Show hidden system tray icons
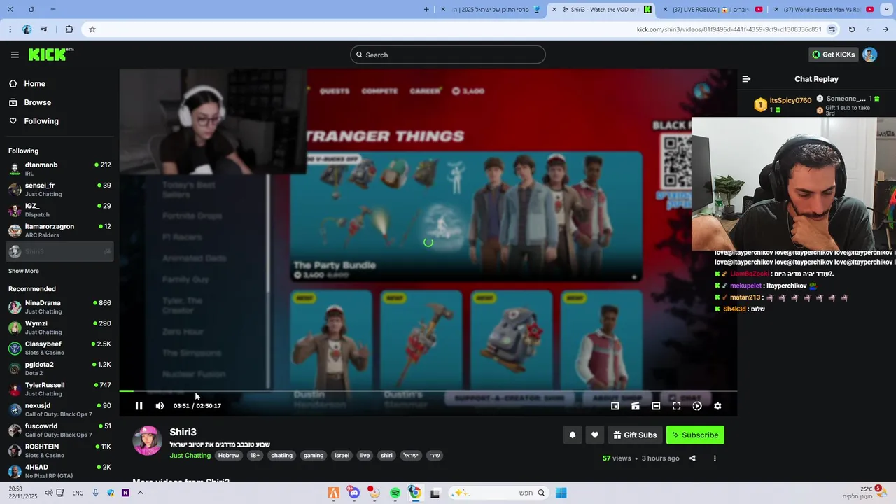 coord(140,493)
